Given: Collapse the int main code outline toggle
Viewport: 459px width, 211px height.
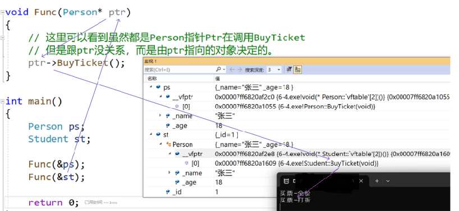Looking at the screenshot, I should click(x=2, y=101).
